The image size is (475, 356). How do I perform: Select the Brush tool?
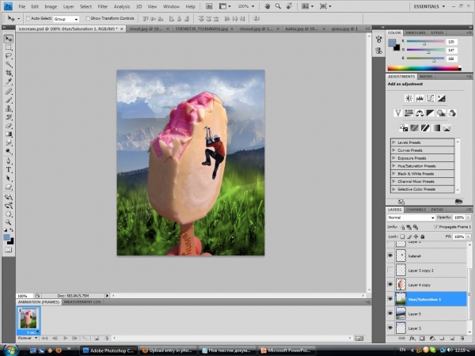point(9,100)
